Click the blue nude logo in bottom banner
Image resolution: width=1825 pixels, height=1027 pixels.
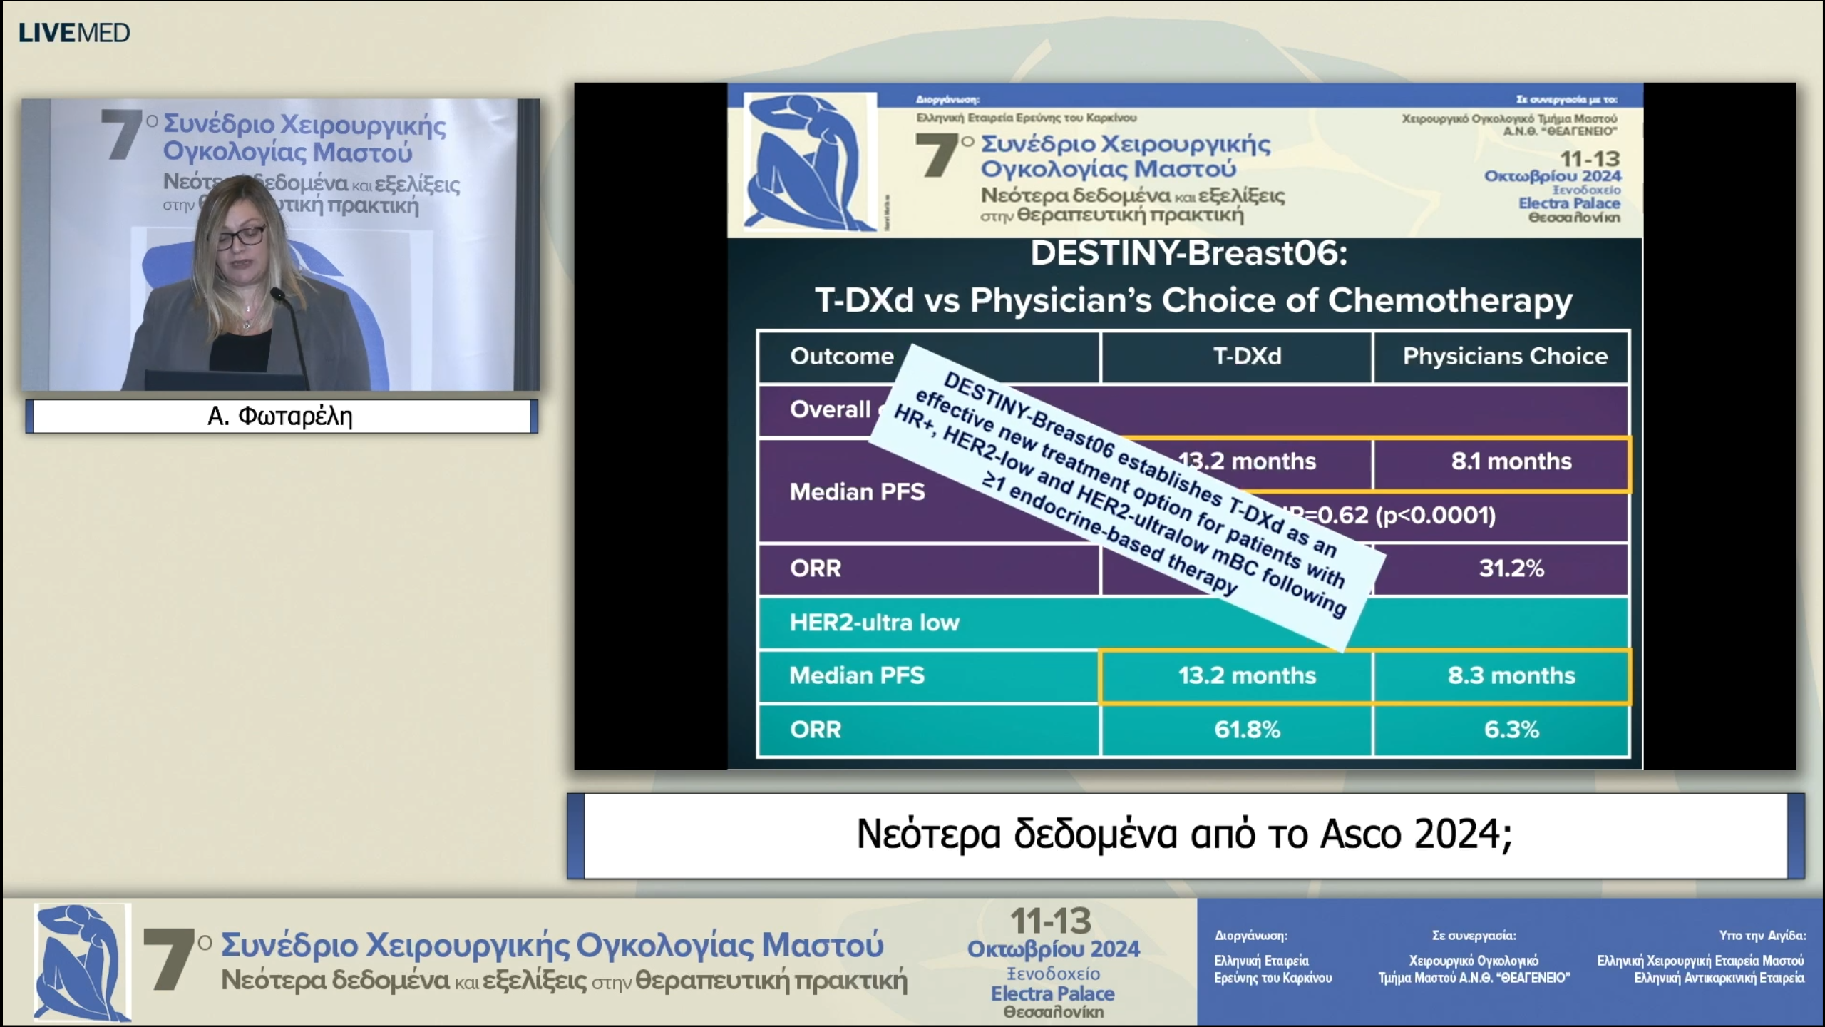coord(83,961)
